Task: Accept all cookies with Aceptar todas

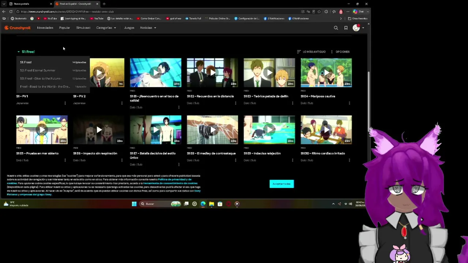Action: coord(282,184)
